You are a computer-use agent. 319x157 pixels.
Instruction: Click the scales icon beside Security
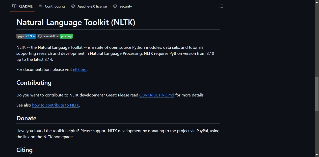click(115, 6)
